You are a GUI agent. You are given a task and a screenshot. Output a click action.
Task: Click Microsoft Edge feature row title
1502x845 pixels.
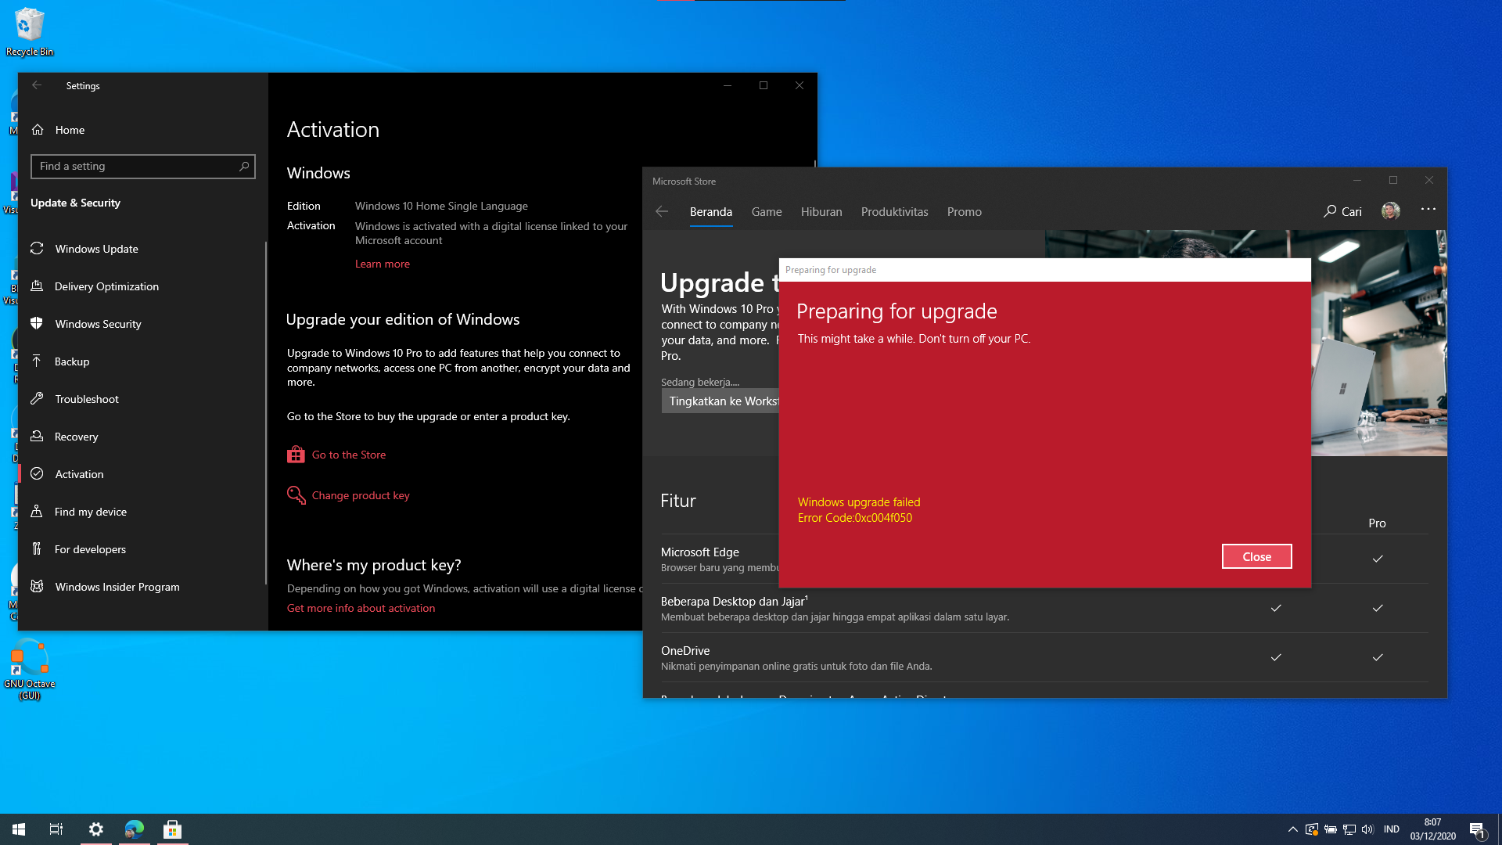[699, 552]
